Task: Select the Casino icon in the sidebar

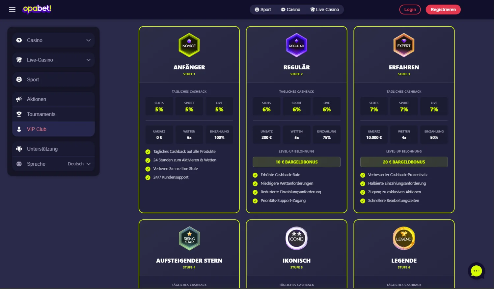Action: click(x=19, y=40)
